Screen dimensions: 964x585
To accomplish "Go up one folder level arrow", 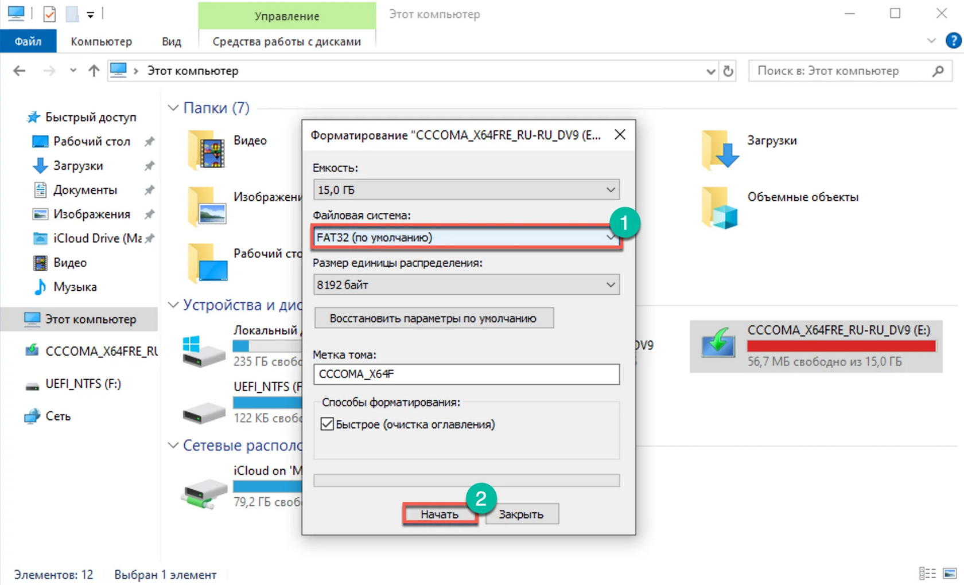I will coord(94,71).
